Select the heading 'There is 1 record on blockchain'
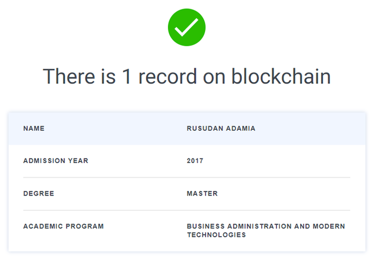Screen dimensions: 374x259 pos(187,77)
